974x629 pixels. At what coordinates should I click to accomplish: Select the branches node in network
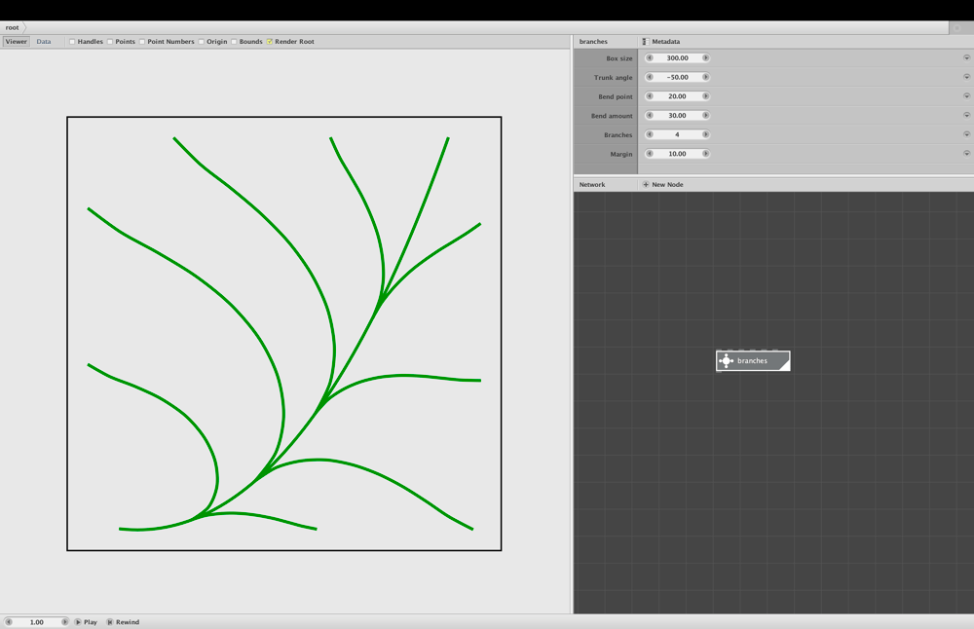753,361
